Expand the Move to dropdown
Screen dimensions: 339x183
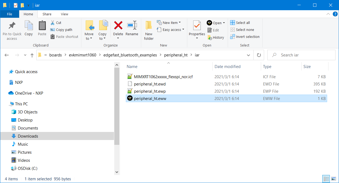tap(89, 38)
